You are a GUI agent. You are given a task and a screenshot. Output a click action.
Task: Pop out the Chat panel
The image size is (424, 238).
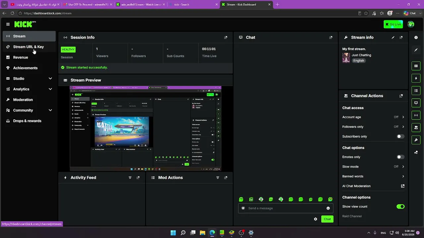(x=331, y=37)
